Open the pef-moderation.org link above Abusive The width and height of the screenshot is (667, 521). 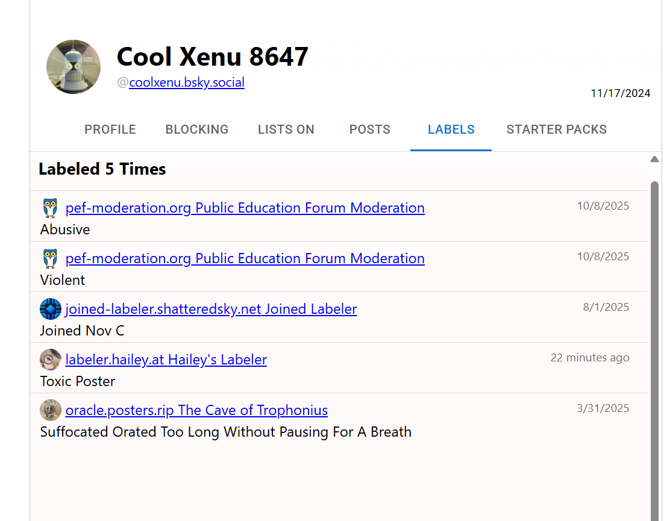click(245, 208)
